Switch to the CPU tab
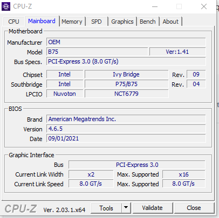The height and width of the screenshot is (218, 219). tap(13, 22)
